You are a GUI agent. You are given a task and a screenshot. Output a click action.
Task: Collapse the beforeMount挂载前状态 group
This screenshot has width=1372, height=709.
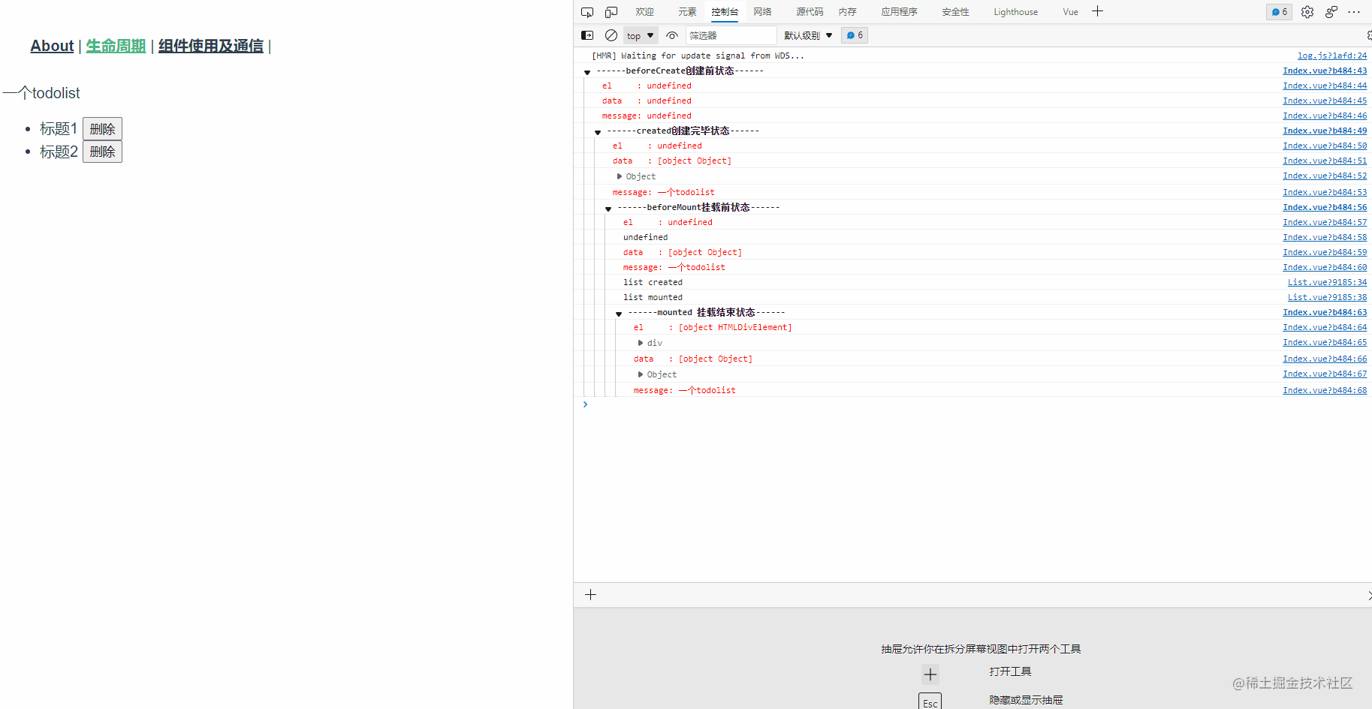(608, 208)
